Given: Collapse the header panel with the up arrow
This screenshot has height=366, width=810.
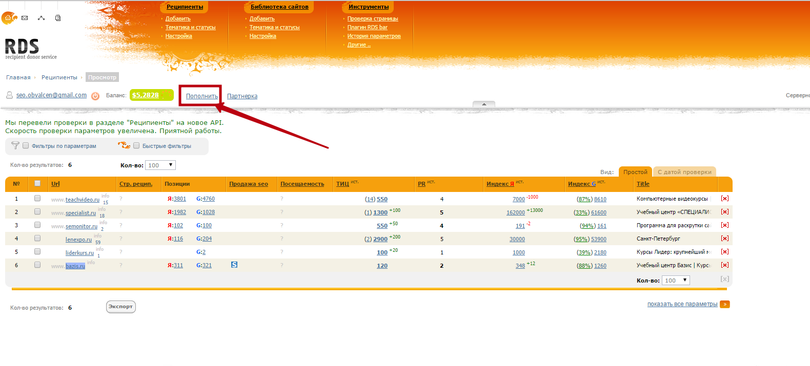Looking at the screenshot, I should click(x=483, y=104).
